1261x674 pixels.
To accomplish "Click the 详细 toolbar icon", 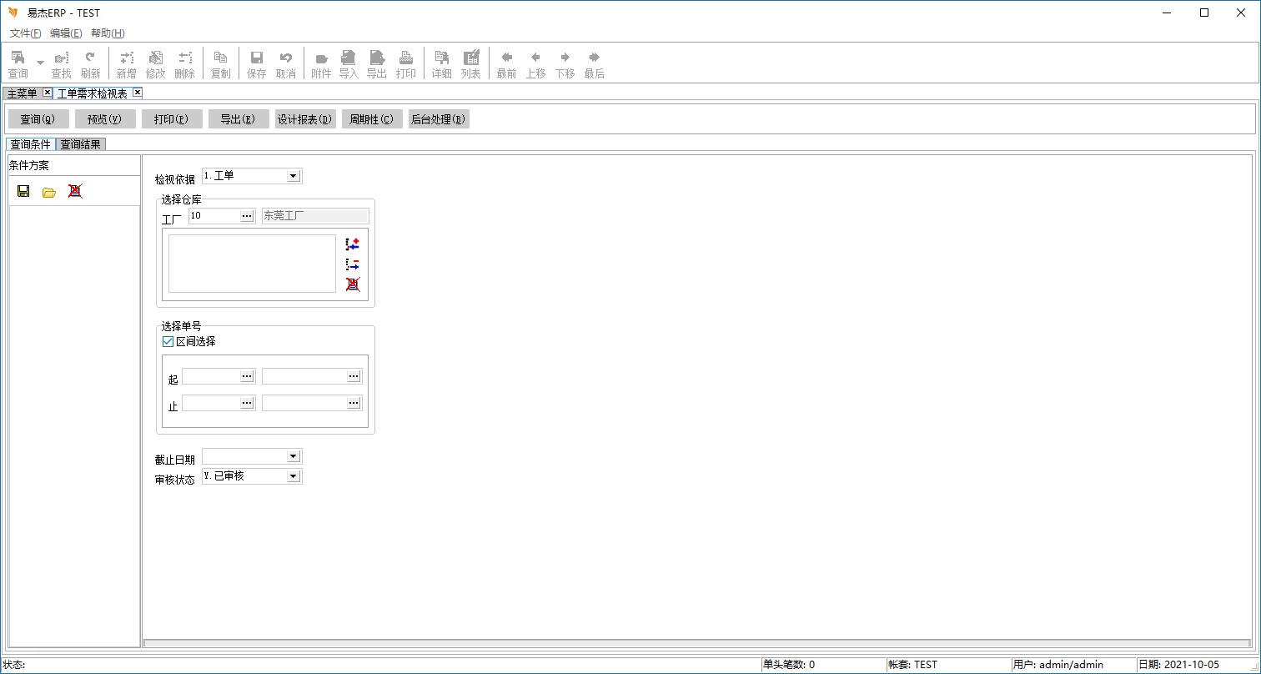I will (x=441, y=64).
